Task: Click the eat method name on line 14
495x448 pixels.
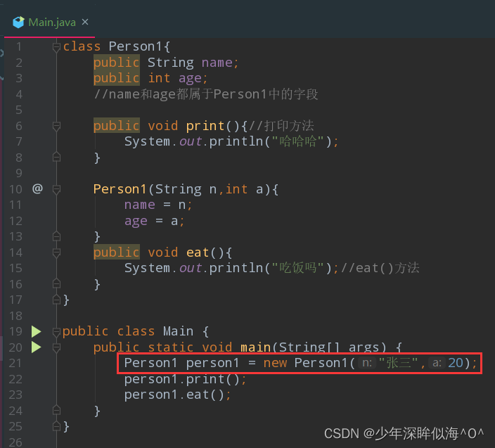Action: click(x=198, y=252)
